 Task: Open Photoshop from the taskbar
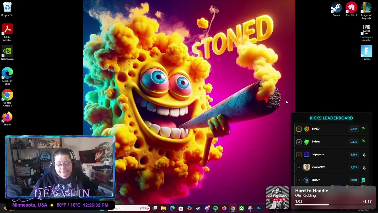tap(259, 208)
